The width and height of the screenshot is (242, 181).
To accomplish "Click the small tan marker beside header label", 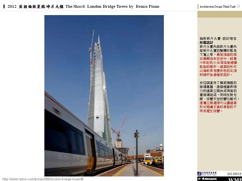I will (x=198, y=7).
